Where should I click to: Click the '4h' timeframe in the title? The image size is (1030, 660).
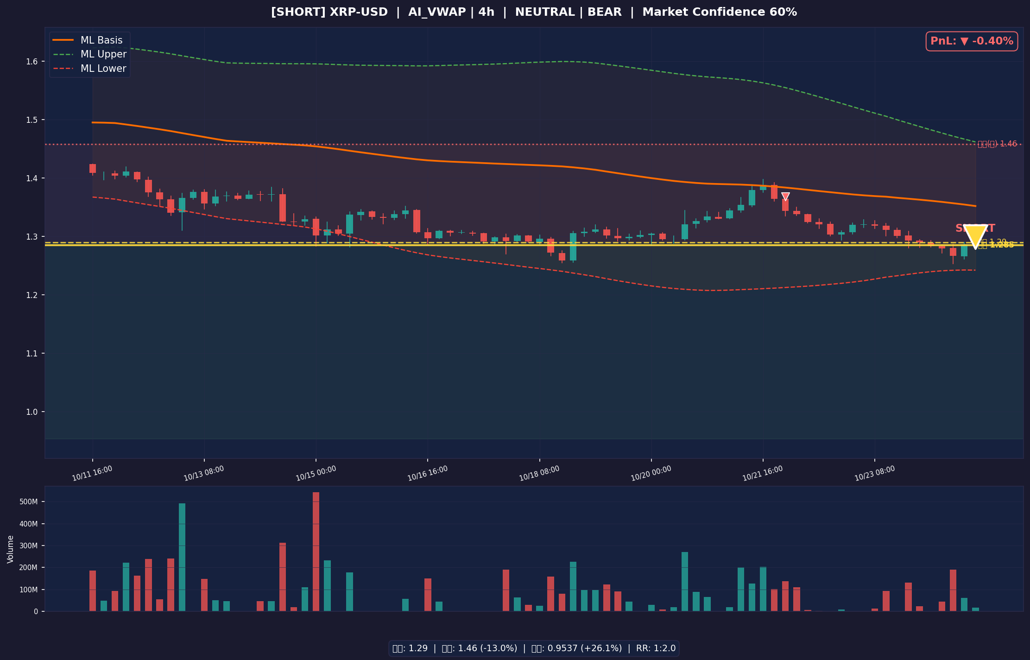pos(487,13)
